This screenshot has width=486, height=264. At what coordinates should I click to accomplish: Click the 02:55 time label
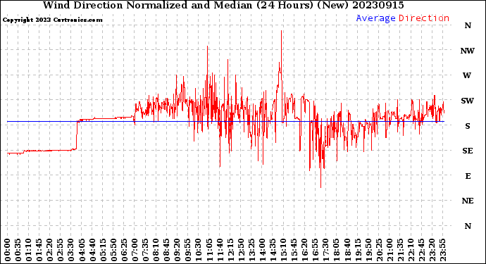click(61, 250)
